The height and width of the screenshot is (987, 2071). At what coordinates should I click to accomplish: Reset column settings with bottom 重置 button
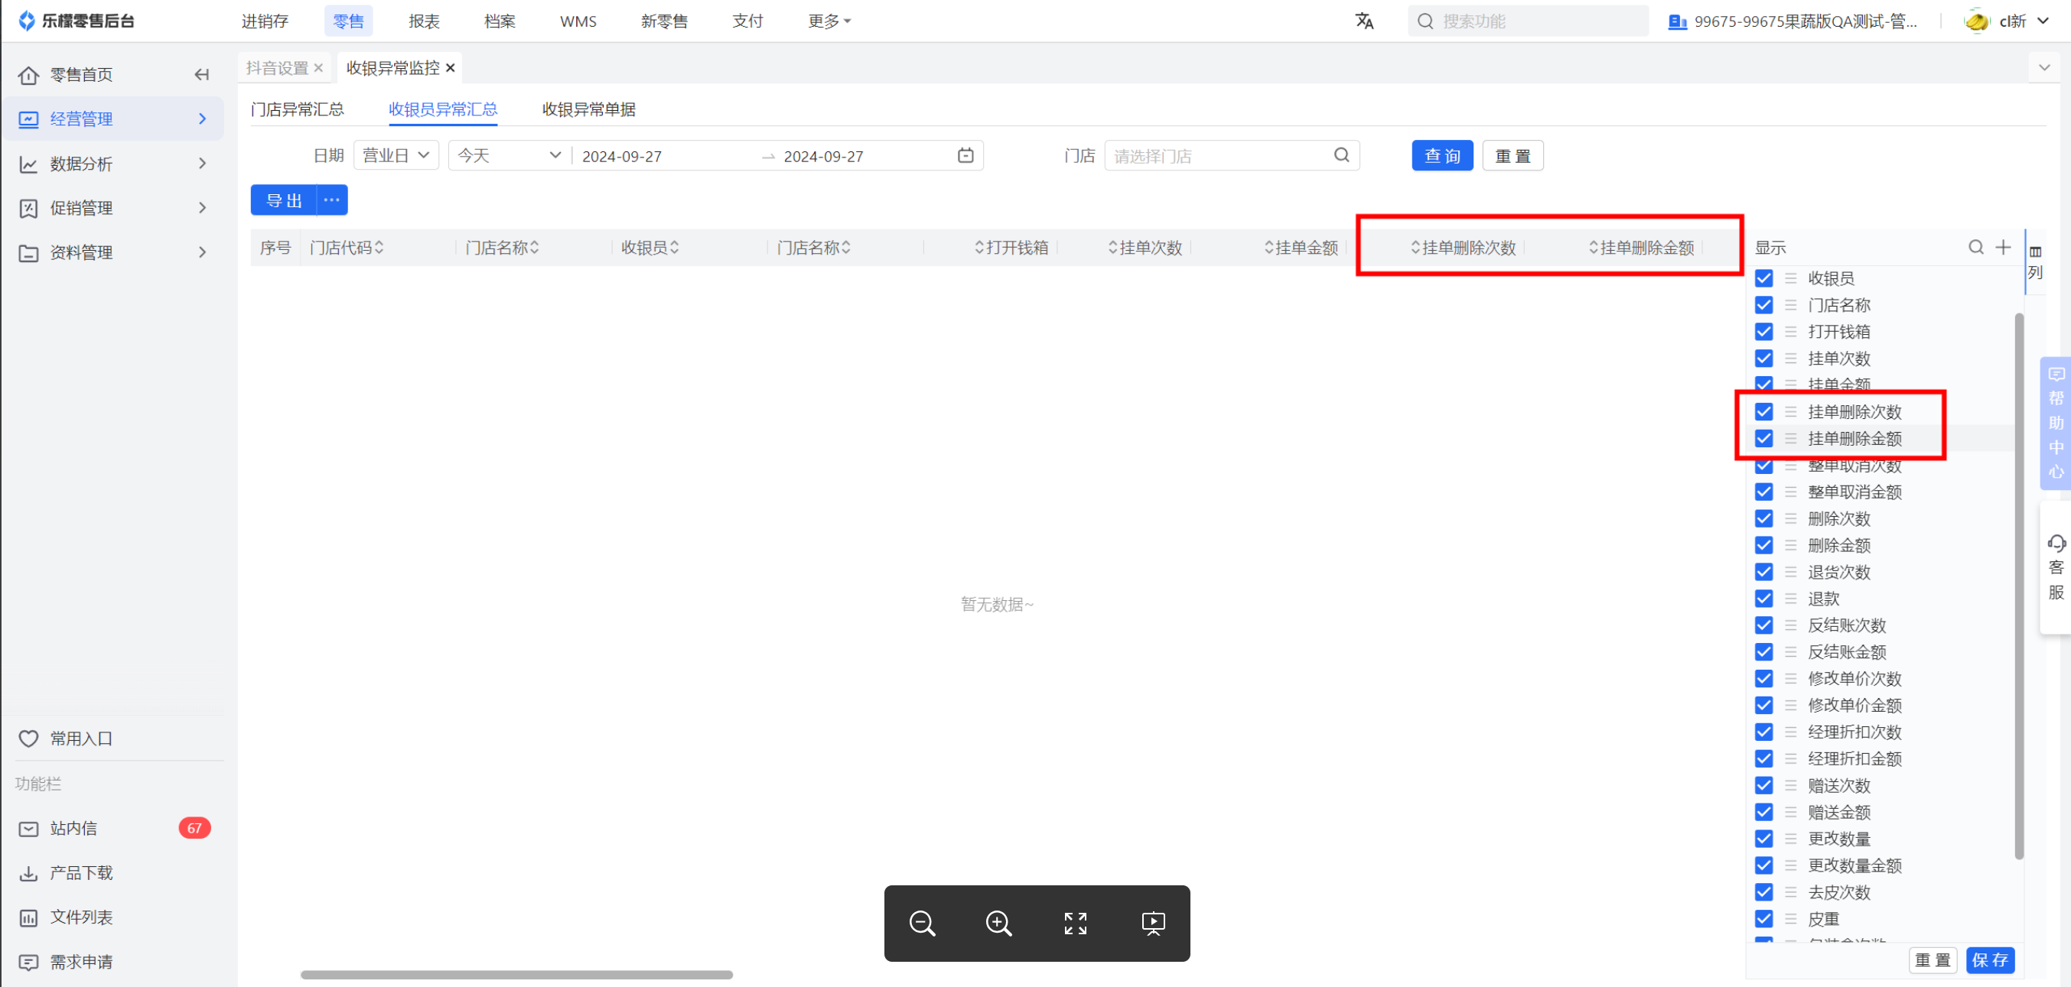[1933, 959]
